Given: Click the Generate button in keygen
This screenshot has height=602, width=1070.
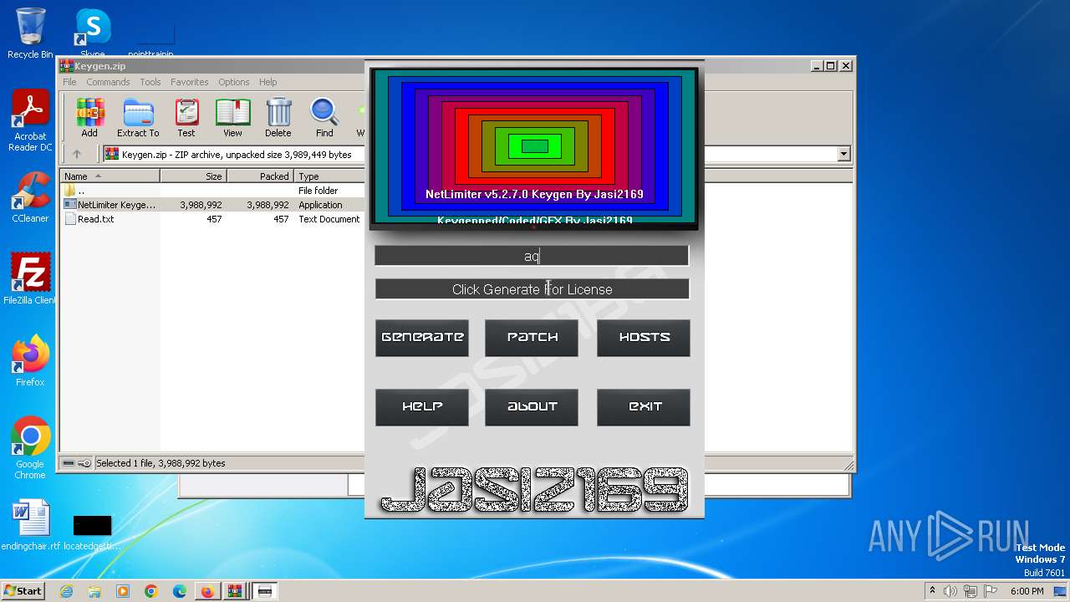Looking at the screenshot, I should coord(422,338).
